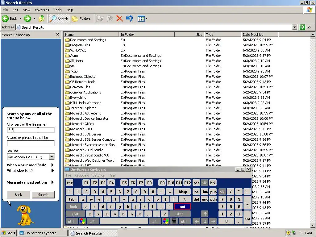Viewport: 316px width, 237px height.
Task: Click the search dog character
Action: pos(25,215)
